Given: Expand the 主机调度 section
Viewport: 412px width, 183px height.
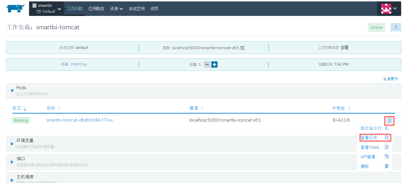Looking at the screenshot, I should 12,180.
